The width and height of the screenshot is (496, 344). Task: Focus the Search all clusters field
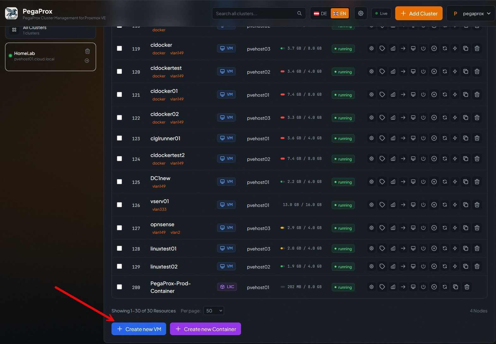pyautogui.click(x=259, y=13)
